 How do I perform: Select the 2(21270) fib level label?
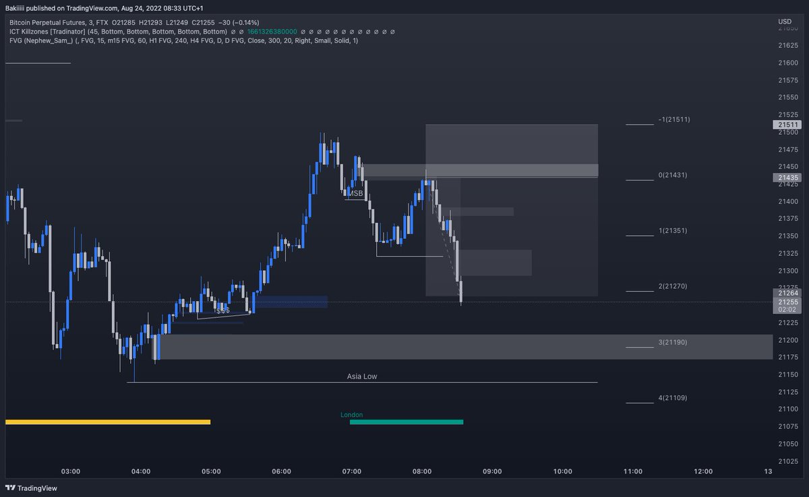[x=674, y=286]
